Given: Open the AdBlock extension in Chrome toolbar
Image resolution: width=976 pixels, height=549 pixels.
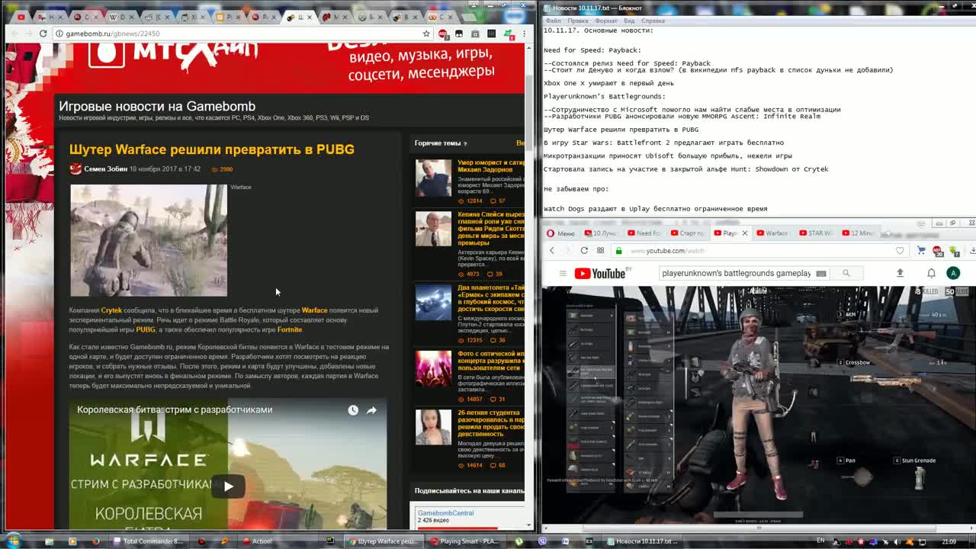Looking at the screenshot, I should tap(443, 34).
